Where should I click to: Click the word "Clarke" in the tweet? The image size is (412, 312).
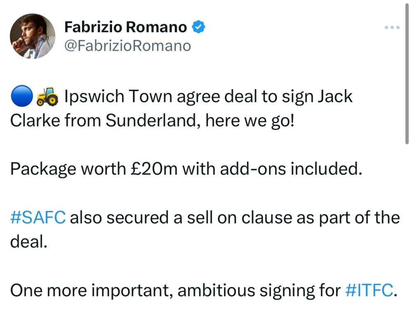(35, 121)
